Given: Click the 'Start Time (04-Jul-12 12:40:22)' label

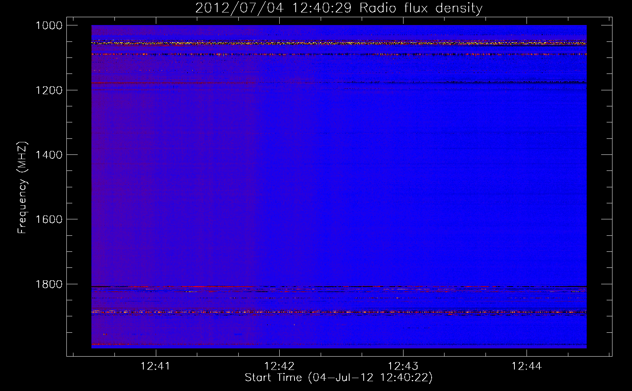Looking at the screenshot, I should (339, 378).
